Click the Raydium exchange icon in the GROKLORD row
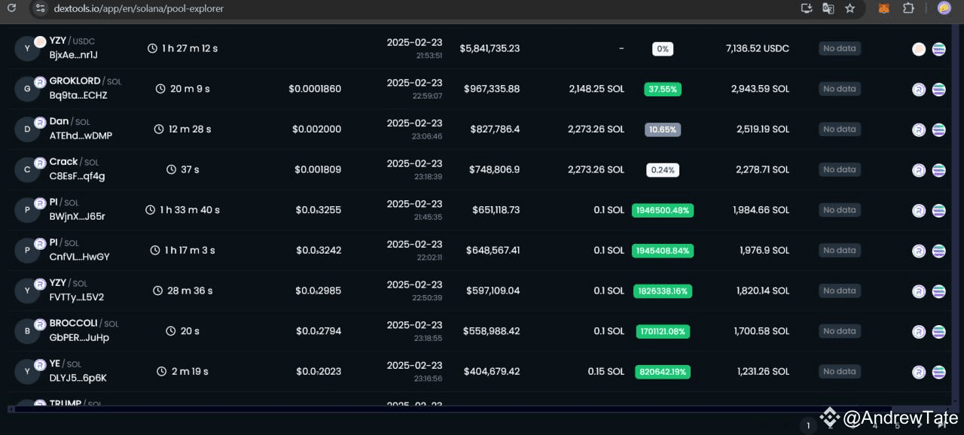This screenshot has width=964, height=435. pos(919,89)
